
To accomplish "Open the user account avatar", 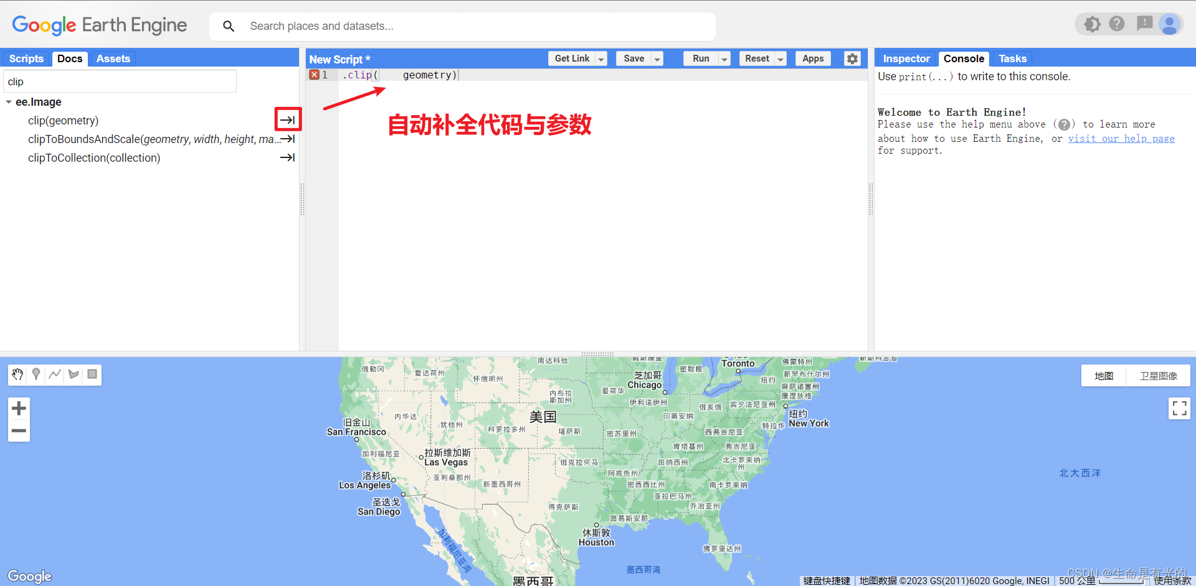I will [1170, 24].
